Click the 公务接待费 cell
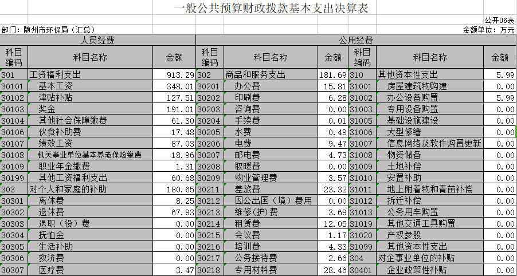This screenshot has height=276, width=517. (x=256, y=258)
